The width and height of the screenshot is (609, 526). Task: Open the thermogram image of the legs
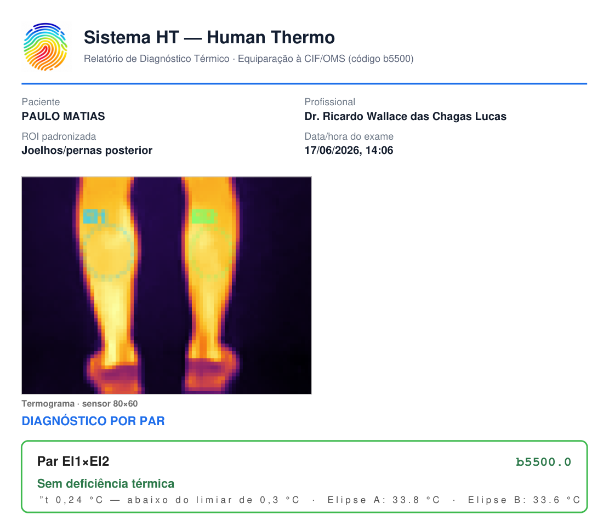pos(167,285)
